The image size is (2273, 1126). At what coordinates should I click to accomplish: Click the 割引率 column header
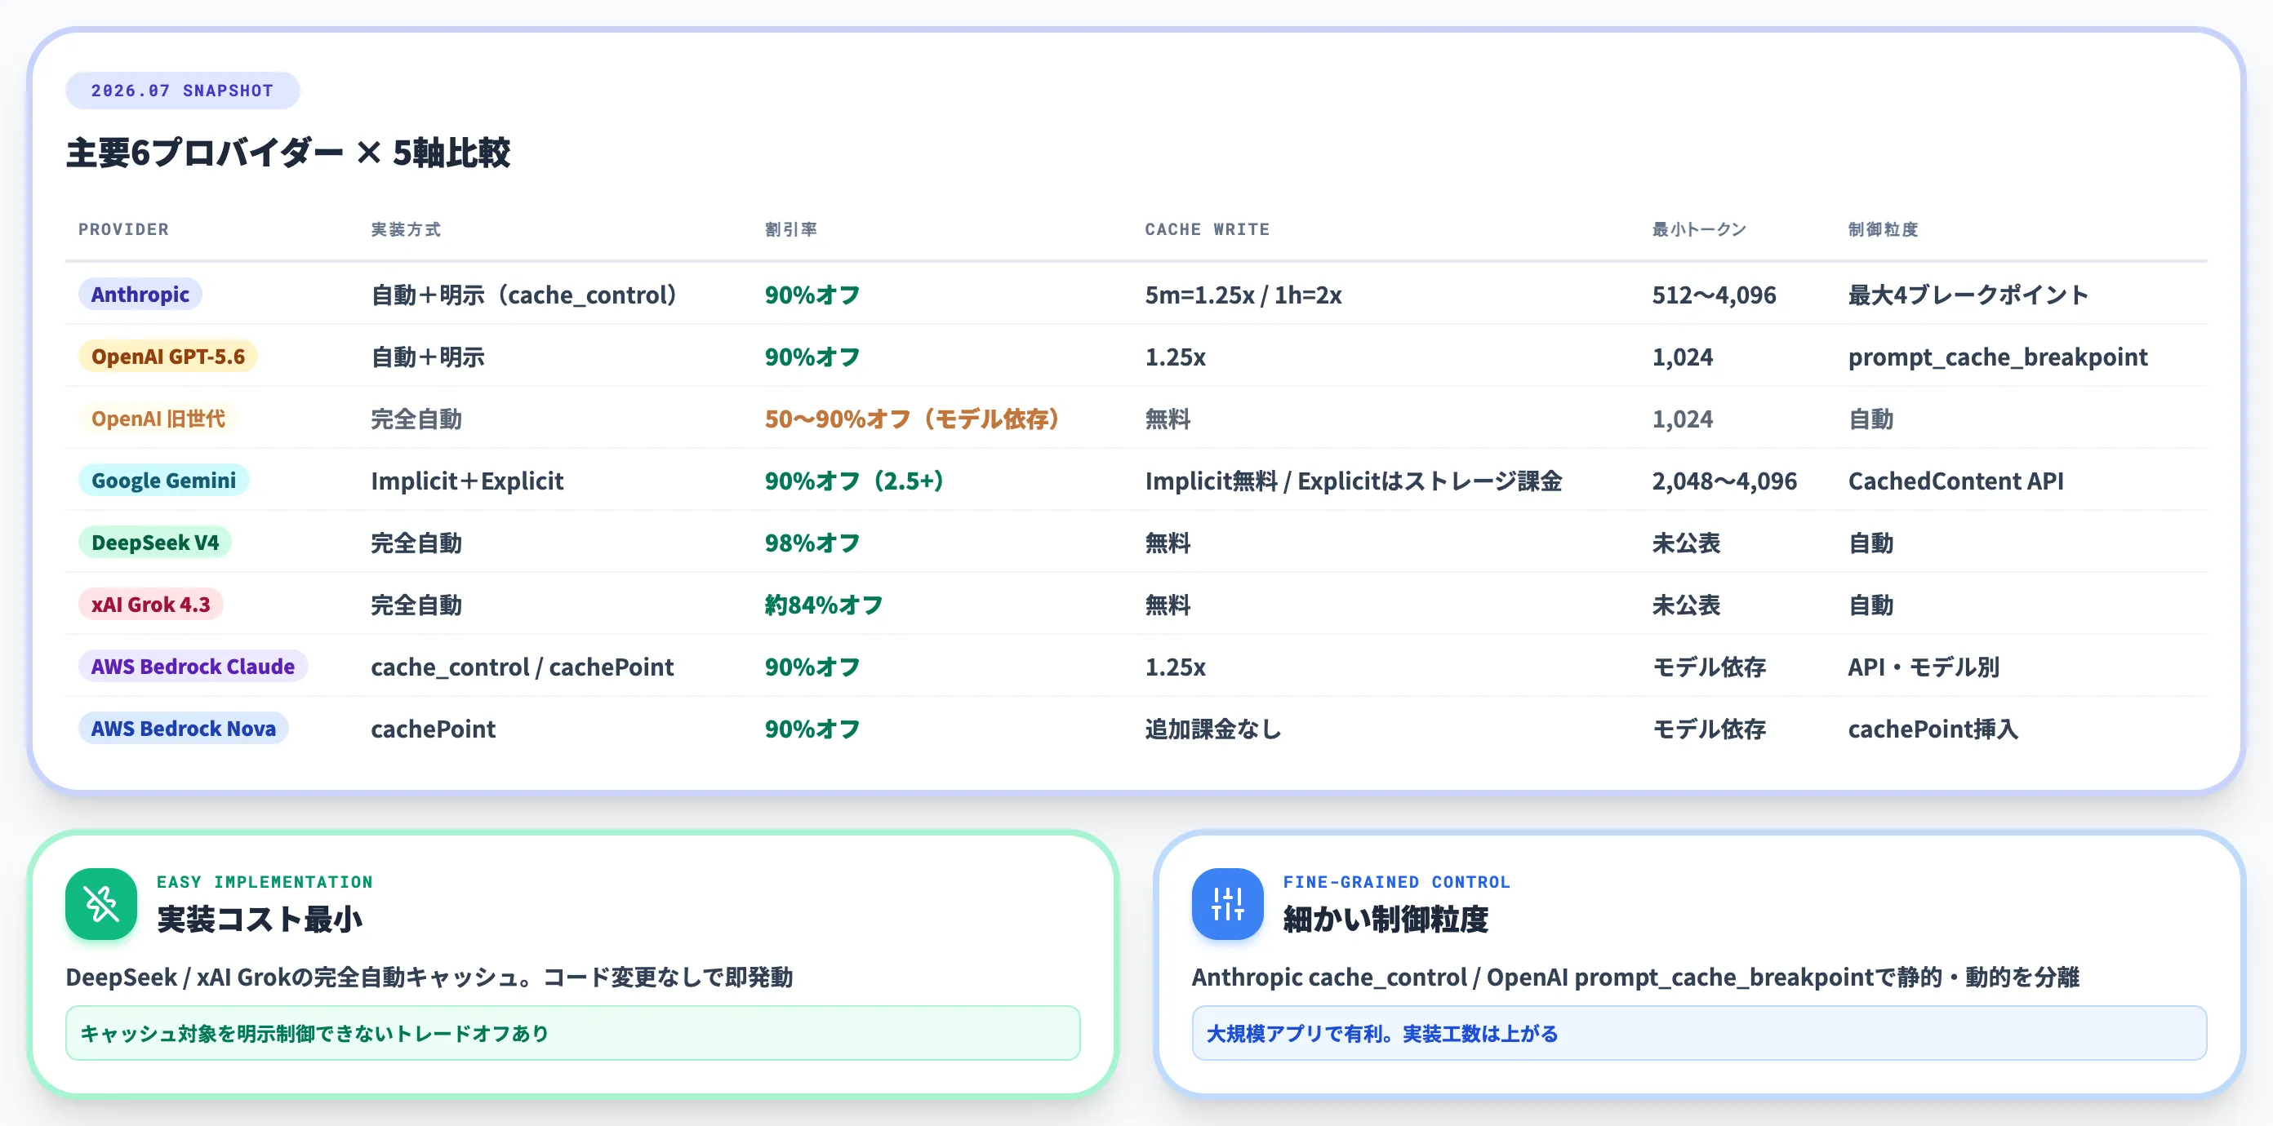point(790,229)
